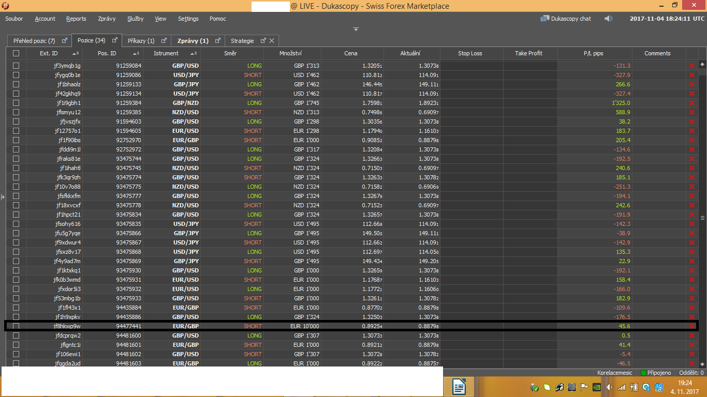Viewport: 707px width, 397px height.
Task: Sort by Cena column header
Action: 352,53
